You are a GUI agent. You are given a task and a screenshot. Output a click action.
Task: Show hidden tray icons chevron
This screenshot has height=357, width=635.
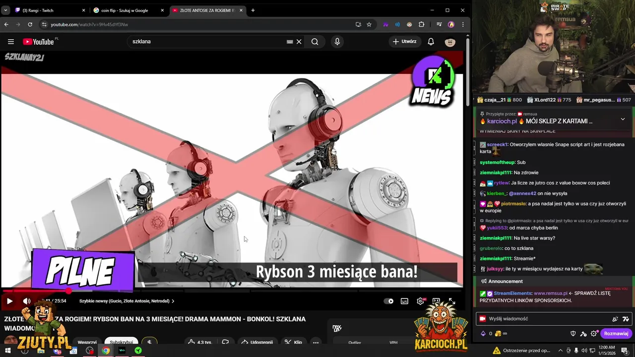point(561,351)
